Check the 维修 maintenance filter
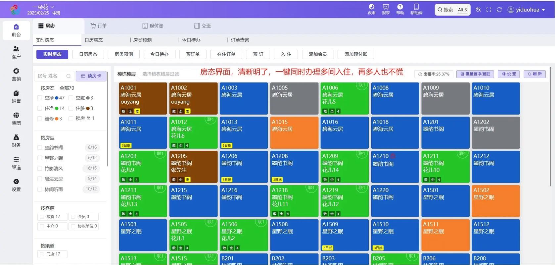The image size is (555, 265). click(x=40, y=119)
